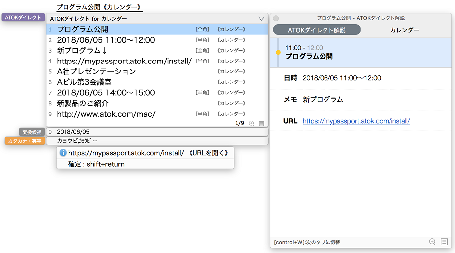
Task: Choose candidate 新プログラム↓
Action: [x=157, y=51]
